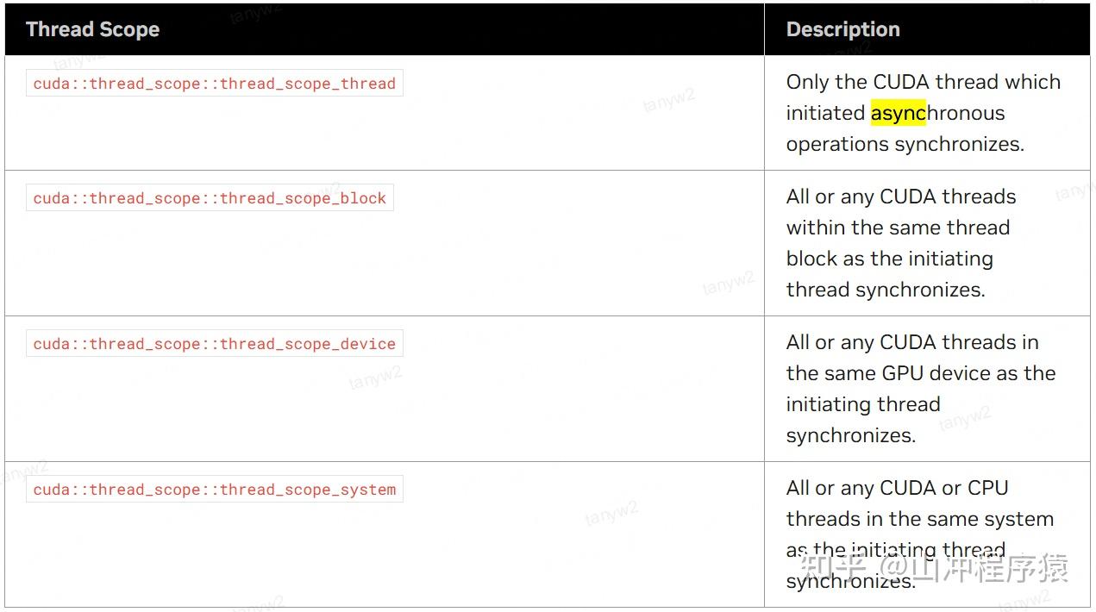
Task: Click the thread_scope_system code snippet
Action: 214,490
